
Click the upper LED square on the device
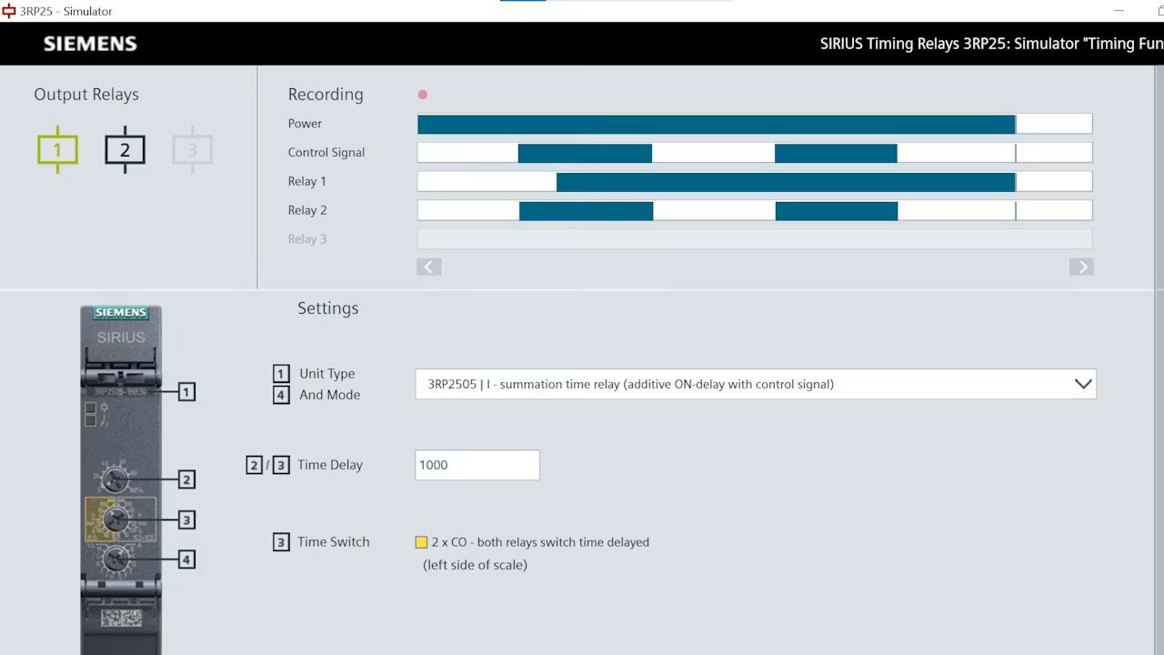pyautogui.click(x=90, y=408)
